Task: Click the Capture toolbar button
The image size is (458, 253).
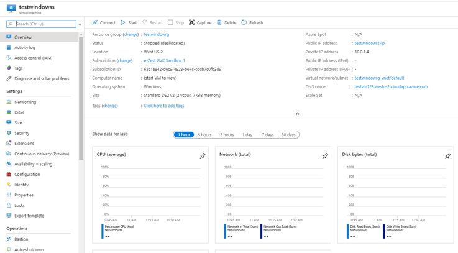Action: 200,22
